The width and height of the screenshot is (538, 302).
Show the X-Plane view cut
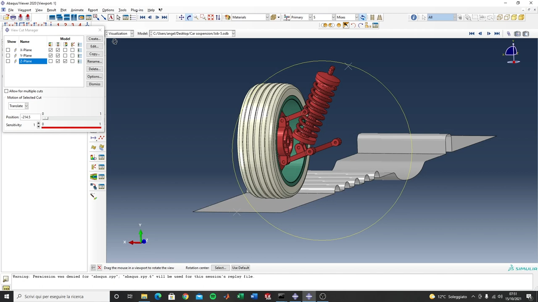(8, 50)
